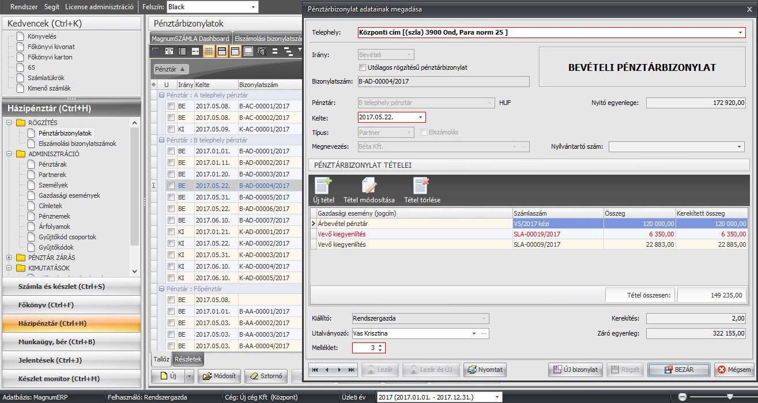Open the Telephely dropdown

point(740,33)
